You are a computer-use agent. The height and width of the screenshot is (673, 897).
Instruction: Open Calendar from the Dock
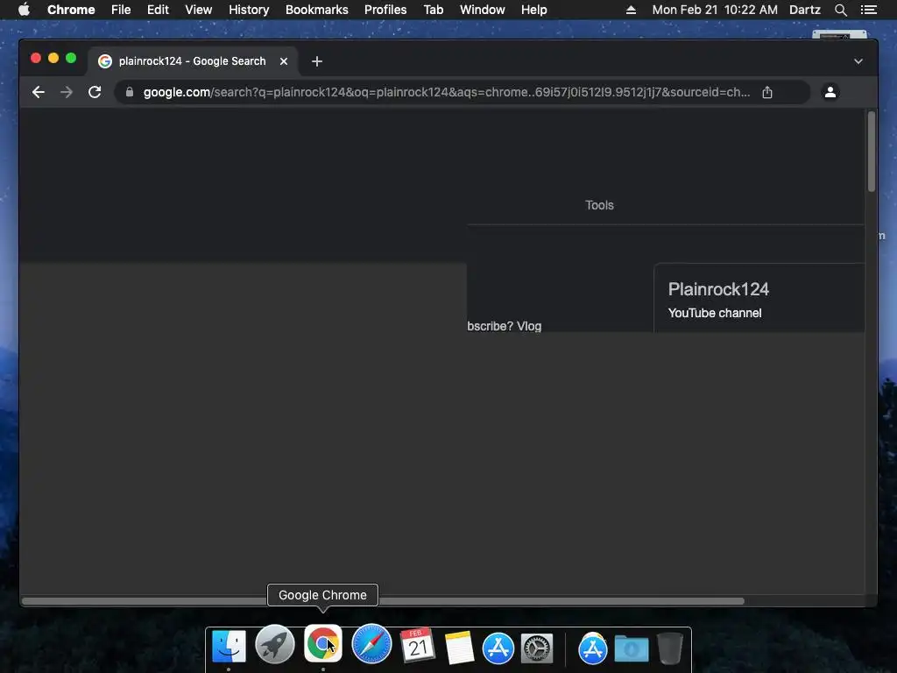pyautogui.click(x=418, y=646)
